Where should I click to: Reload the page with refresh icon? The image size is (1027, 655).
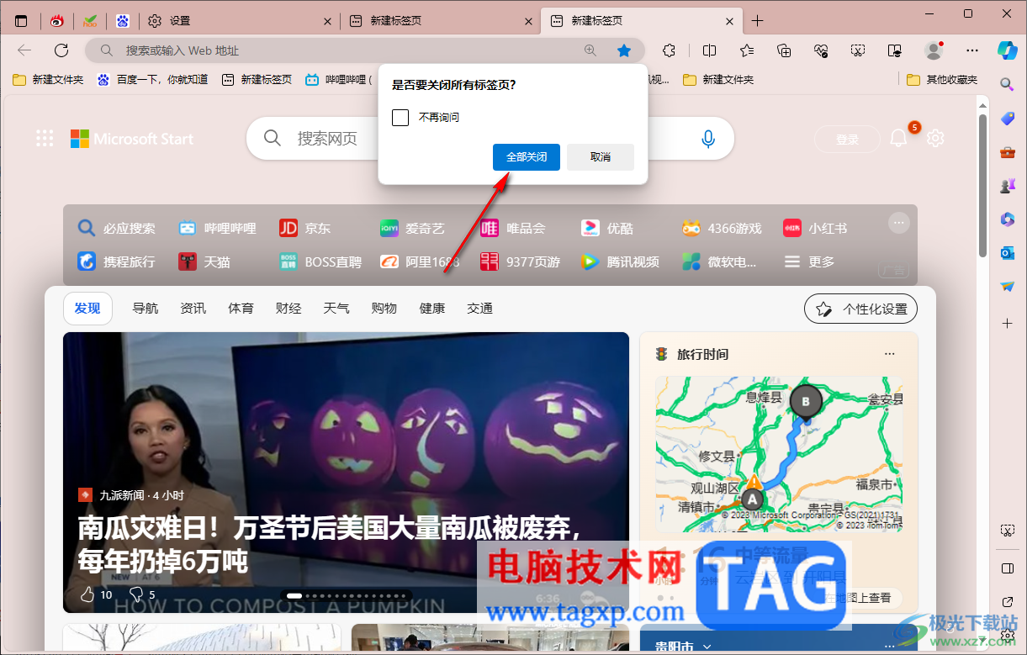[61, 50]
